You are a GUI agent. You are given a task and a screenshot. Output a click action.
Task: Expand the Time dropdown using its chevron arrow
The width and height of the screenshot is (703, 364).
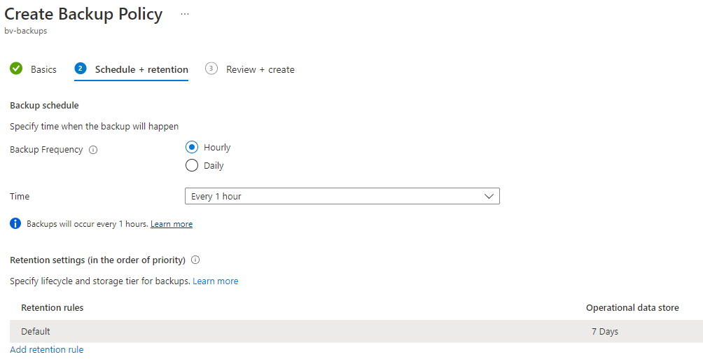pyautogui.click(x=489, y=197)
